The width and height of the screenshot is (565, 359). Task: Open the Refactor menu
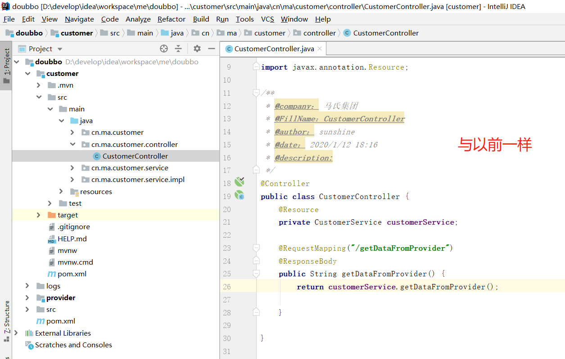(x=171, y=19)
